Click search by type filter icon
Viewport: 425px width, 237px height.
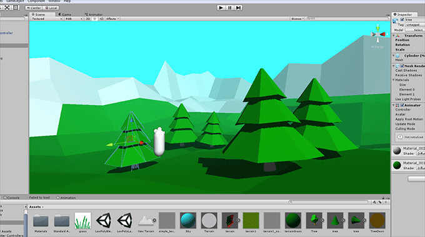click(374, 202)
